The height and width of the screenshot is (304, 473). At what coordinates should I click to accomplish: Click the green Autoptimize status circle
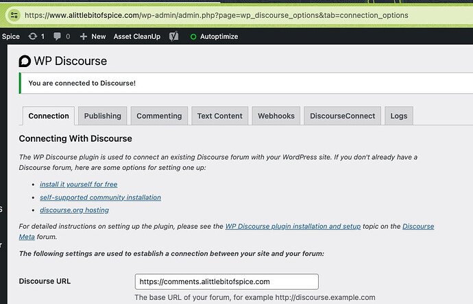193,37
